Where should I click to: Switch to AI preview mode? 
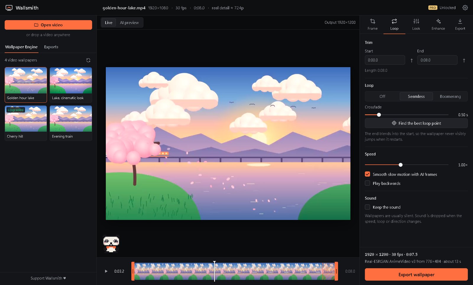(129, 22)
